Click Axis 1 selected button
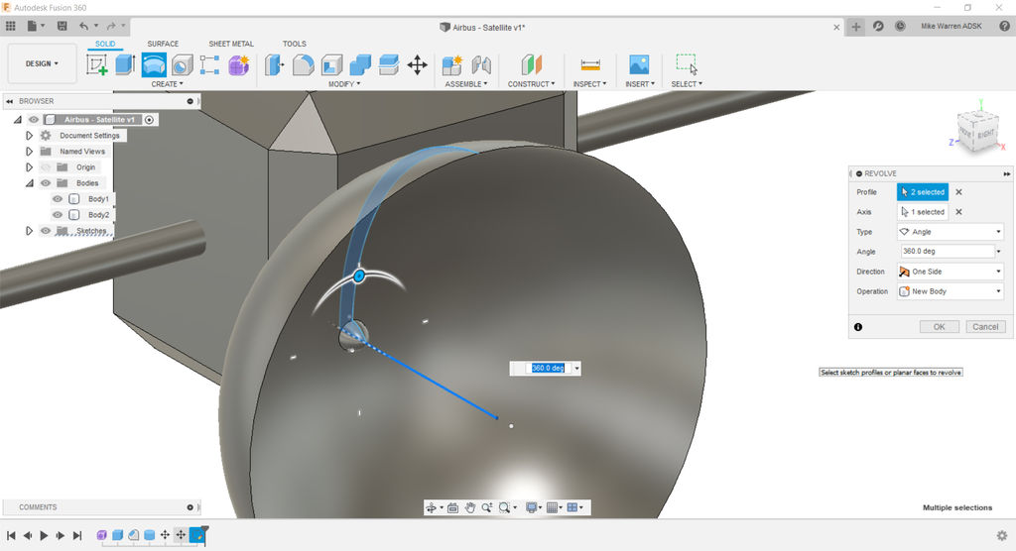The width and height of the screenshot is (1016, 551). coord(923,212)
